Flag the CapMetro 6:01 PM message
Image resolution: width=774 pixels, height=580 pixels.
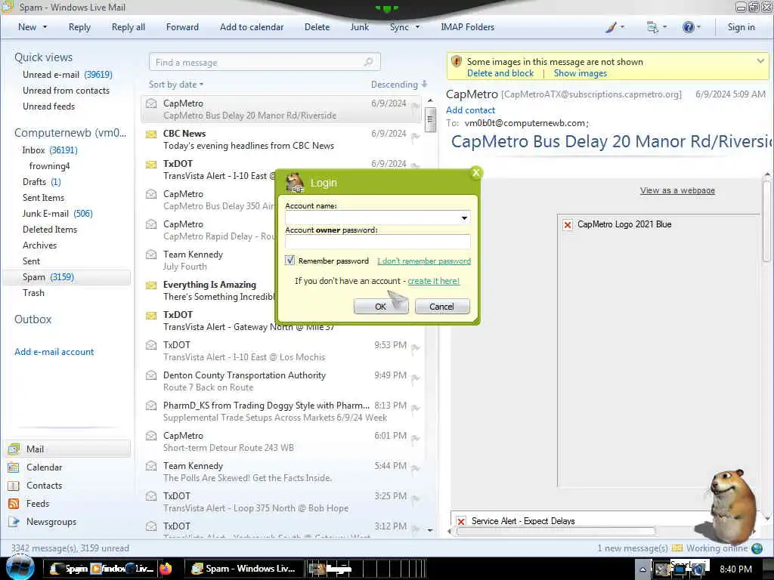pos(415,438)
